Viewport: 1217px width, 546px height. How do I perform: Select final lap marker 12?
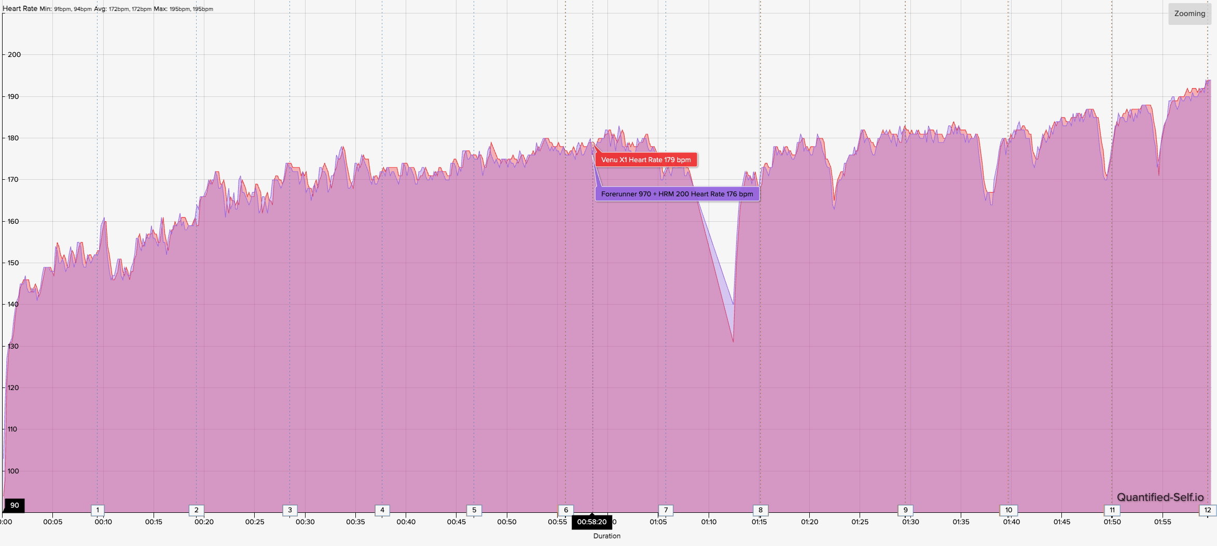(x=1208, y=510)
